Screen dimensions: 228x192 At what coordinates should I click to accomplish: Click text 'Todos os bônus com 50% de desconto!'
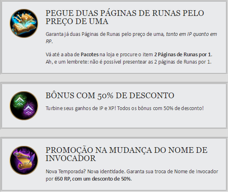click(160, 108)
